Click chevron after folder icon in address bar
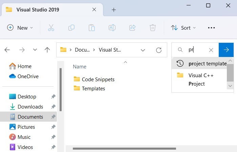The image size is (237, 152). pos(70,50)
